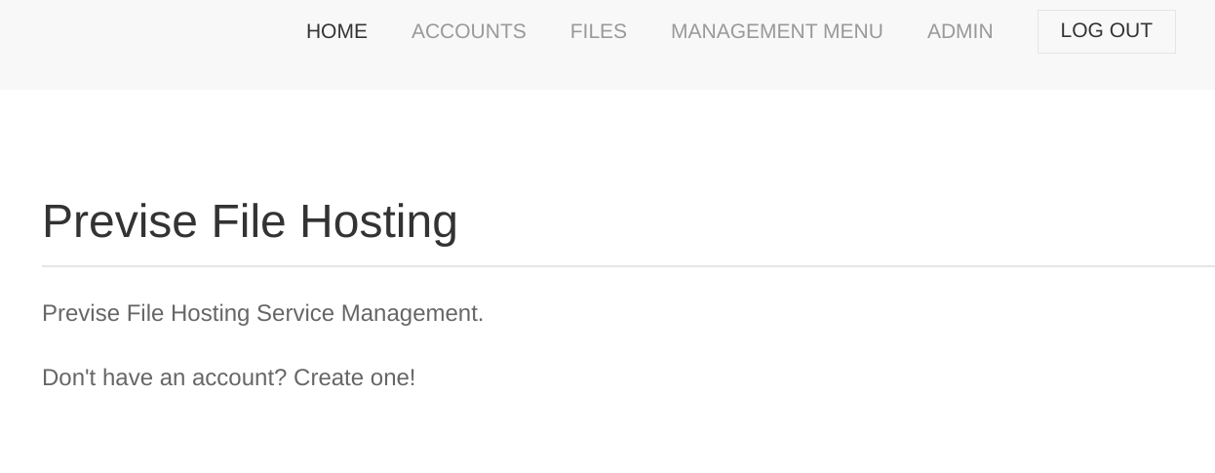
Task: Select the ADMIN navigation item
Action: click(960, 31)
